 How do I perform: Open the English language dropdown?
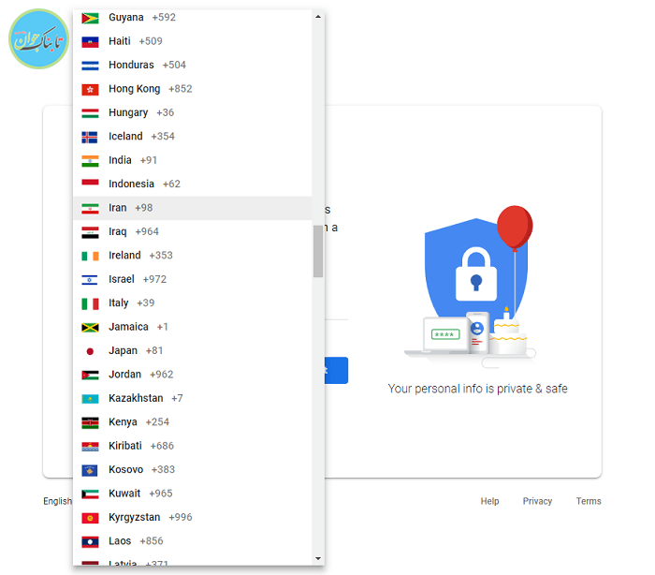[x=58, y=501]
